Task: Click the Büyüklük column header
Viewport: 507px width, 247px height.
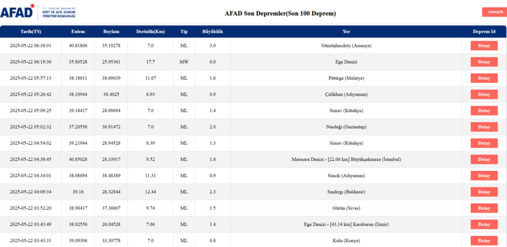Action: (212, 32)
